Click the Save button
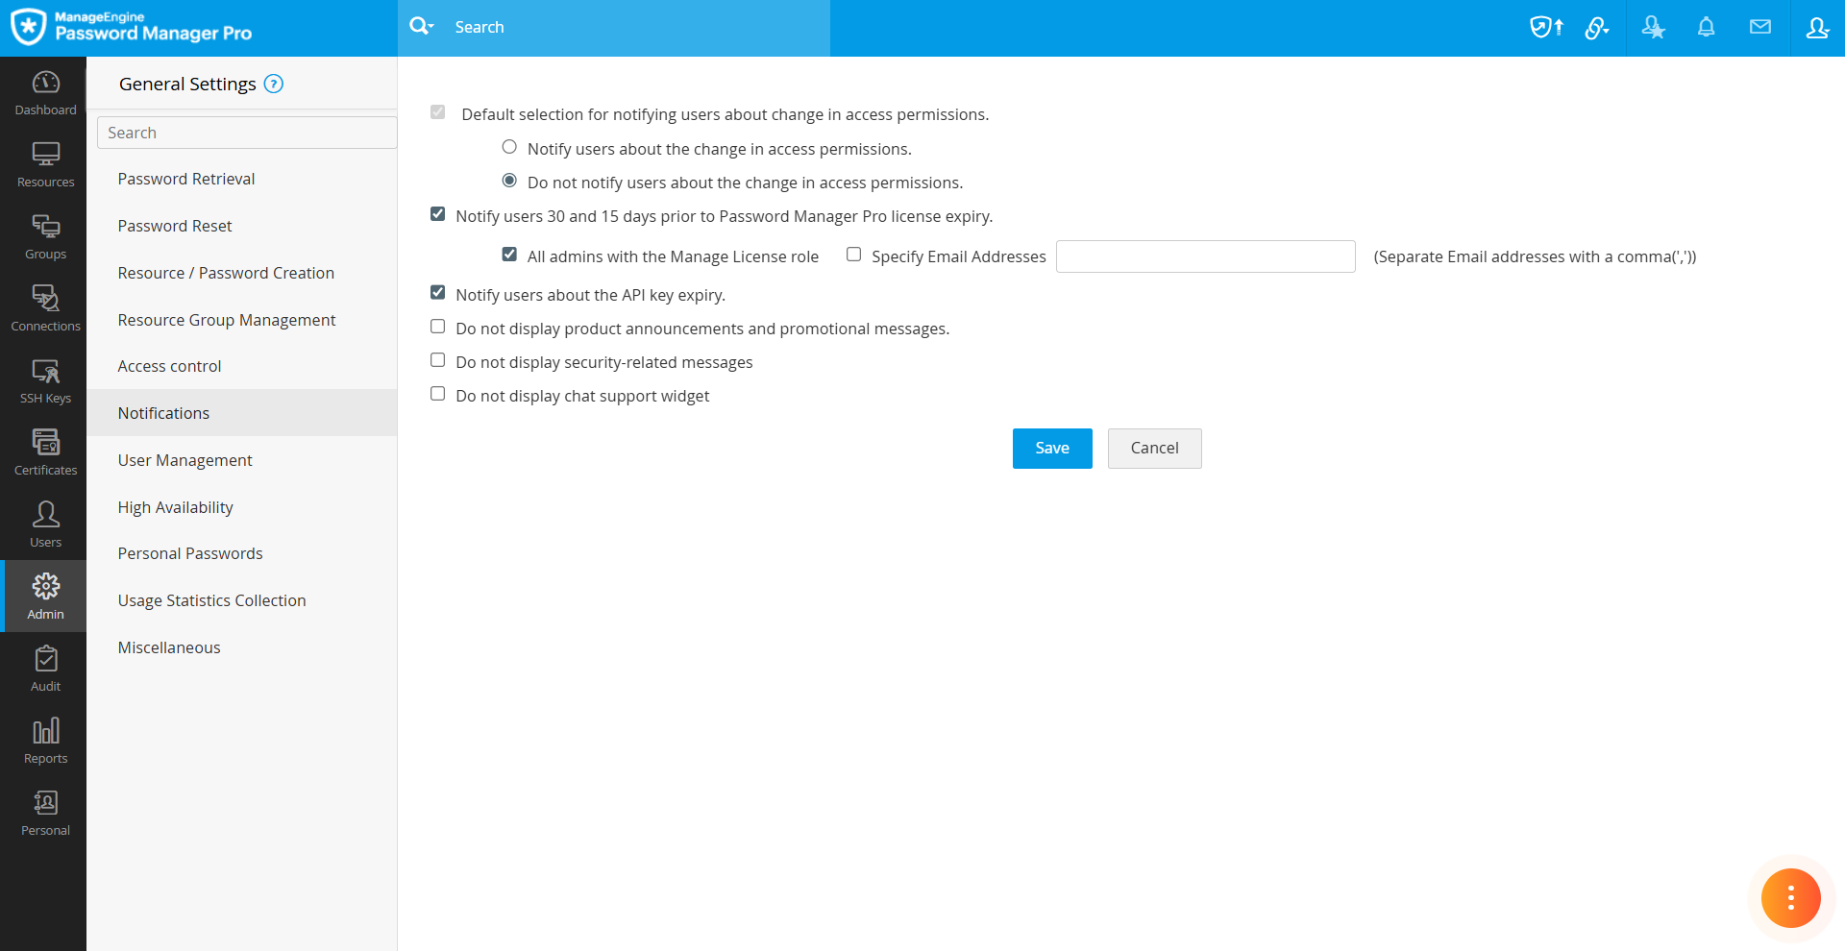This screenshot has width=1845, height=951. coord(1052,449)
